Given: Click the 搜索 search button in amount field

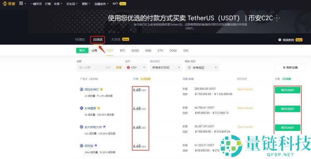Looking at the screenshot, I should (x=119, y=67).
